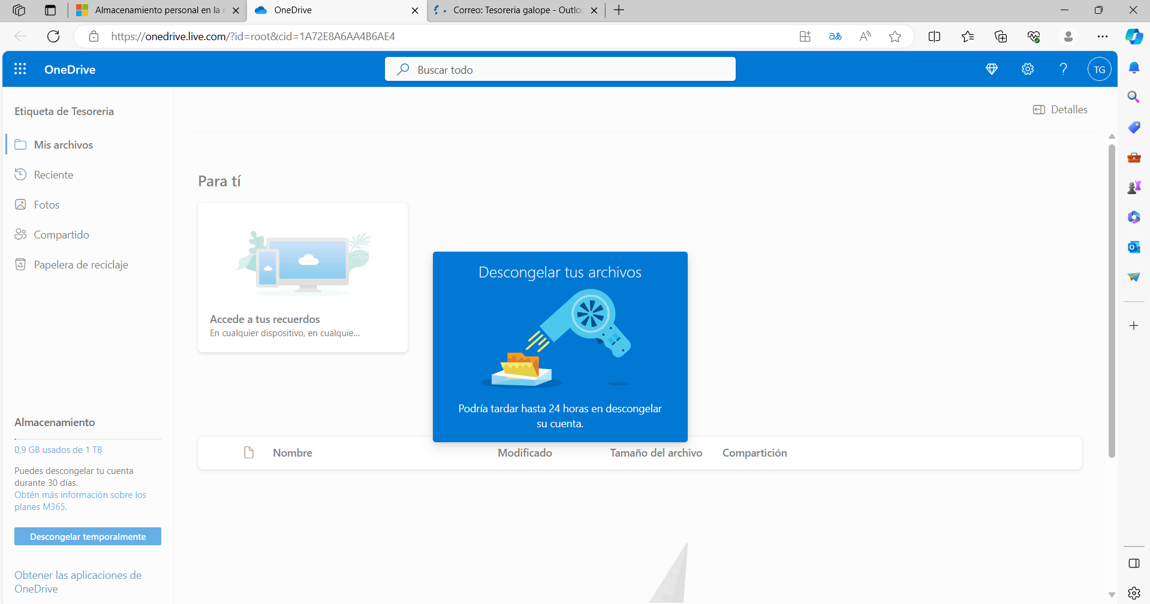Focus the Buscar todo search box
This screenshot has height=604, width=1150.
coord(560,69)
